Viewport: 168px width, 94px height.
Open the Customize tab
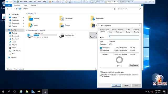coord(136,30)
